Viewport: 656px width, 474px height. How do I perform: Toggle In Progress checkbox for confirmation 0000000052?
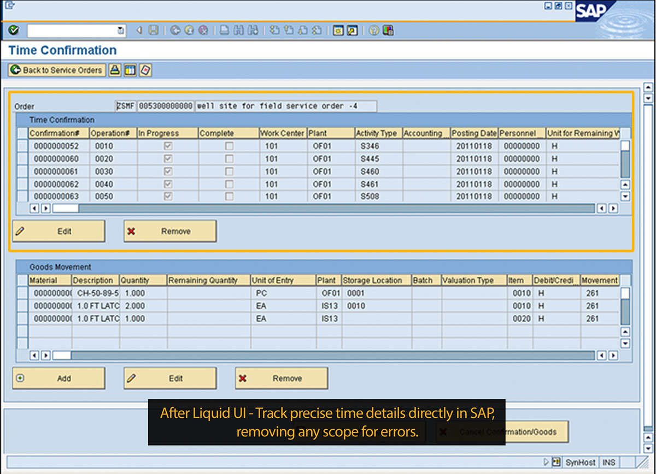[168, 146]
